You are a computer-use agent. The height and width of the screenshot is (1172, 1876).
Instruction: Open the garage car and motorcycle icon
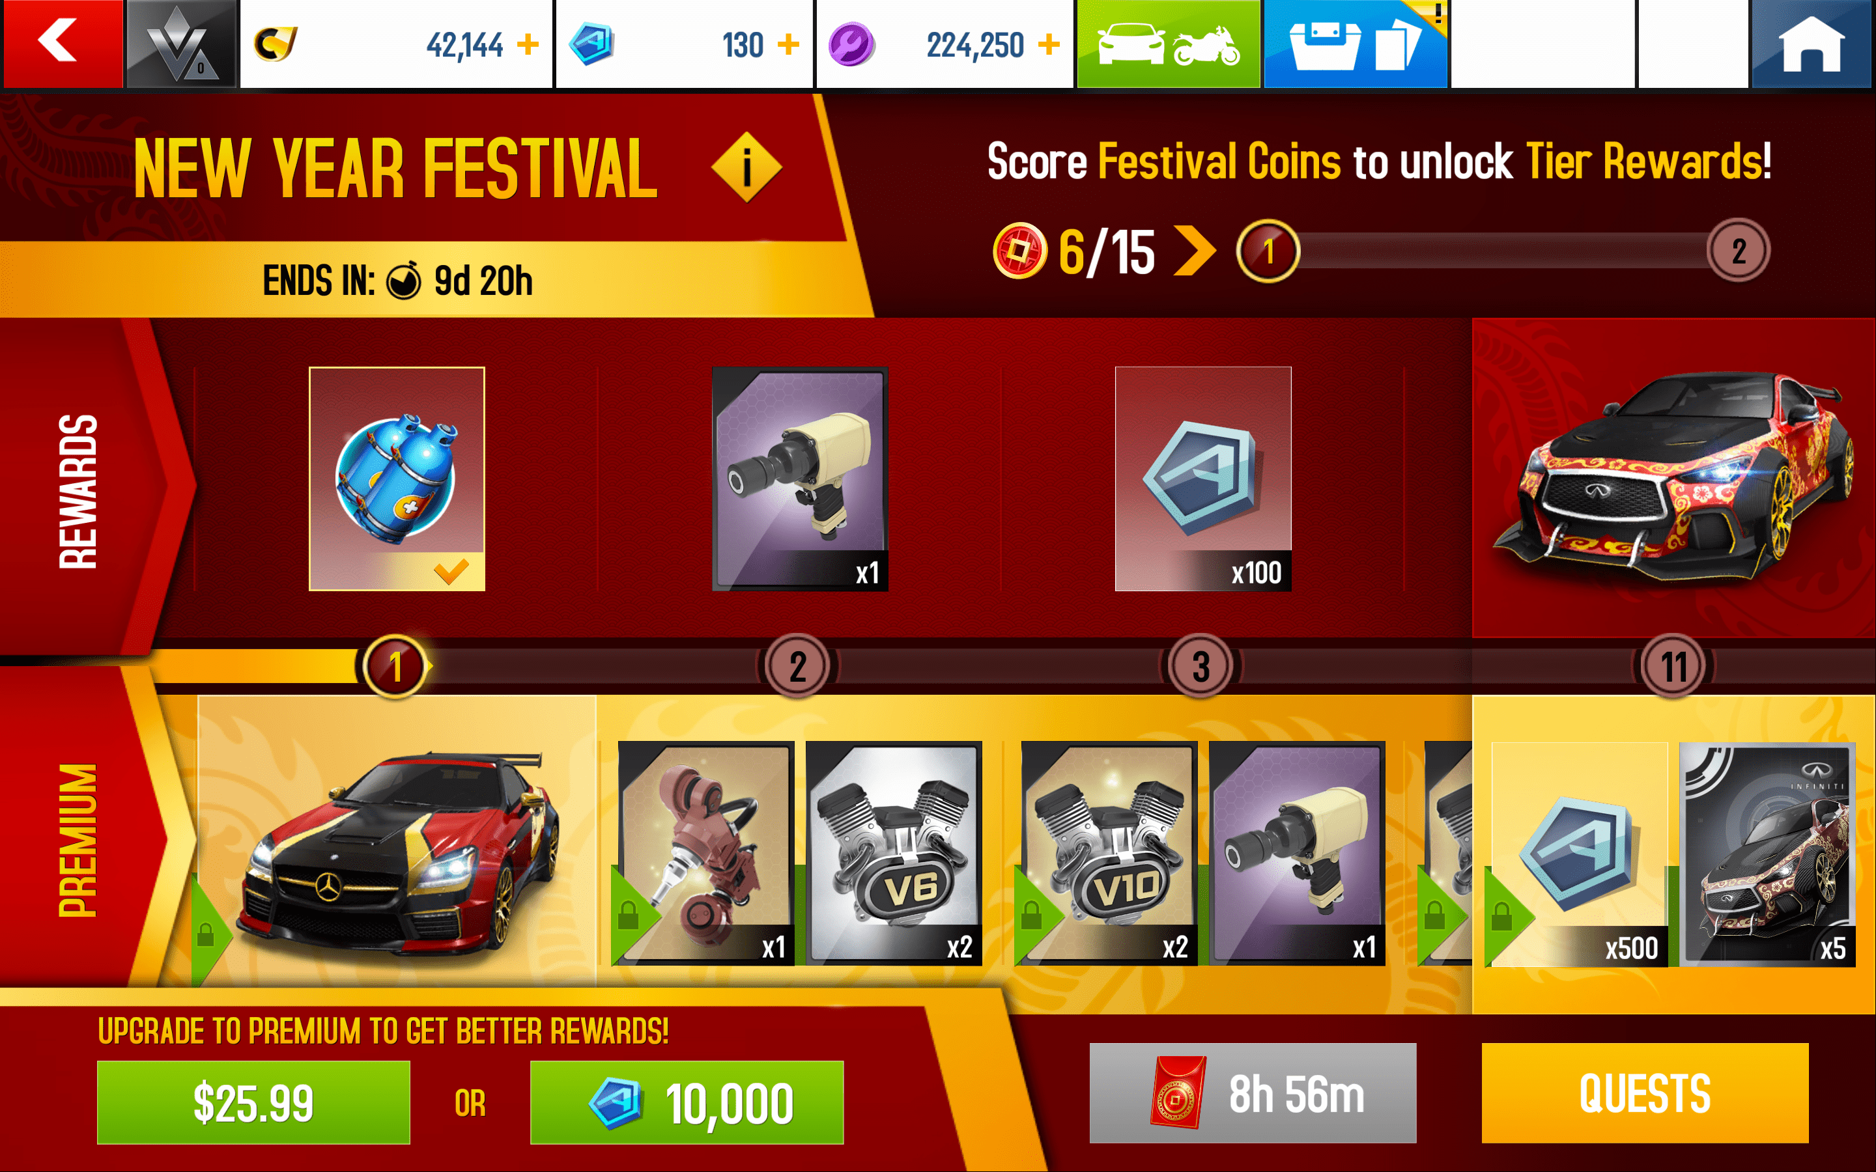tap(1168, 44)
